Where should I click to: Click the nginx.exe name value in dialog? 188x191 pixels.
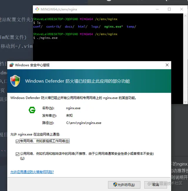[73, 108]
